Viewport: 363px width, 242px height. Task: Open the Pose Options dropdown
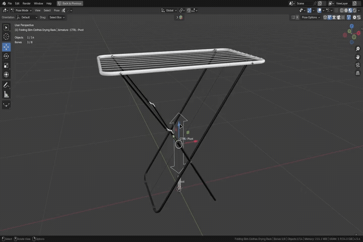[x=311, y=17]
